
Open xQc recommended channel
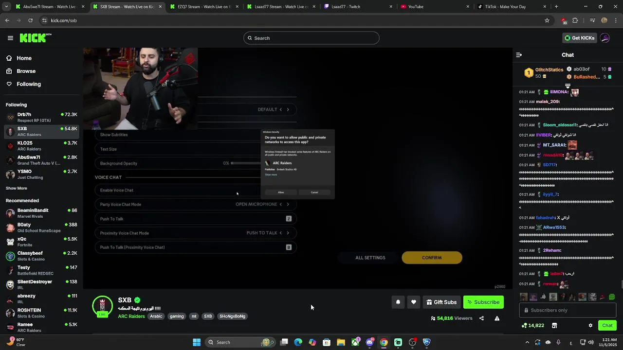(41, 242)
